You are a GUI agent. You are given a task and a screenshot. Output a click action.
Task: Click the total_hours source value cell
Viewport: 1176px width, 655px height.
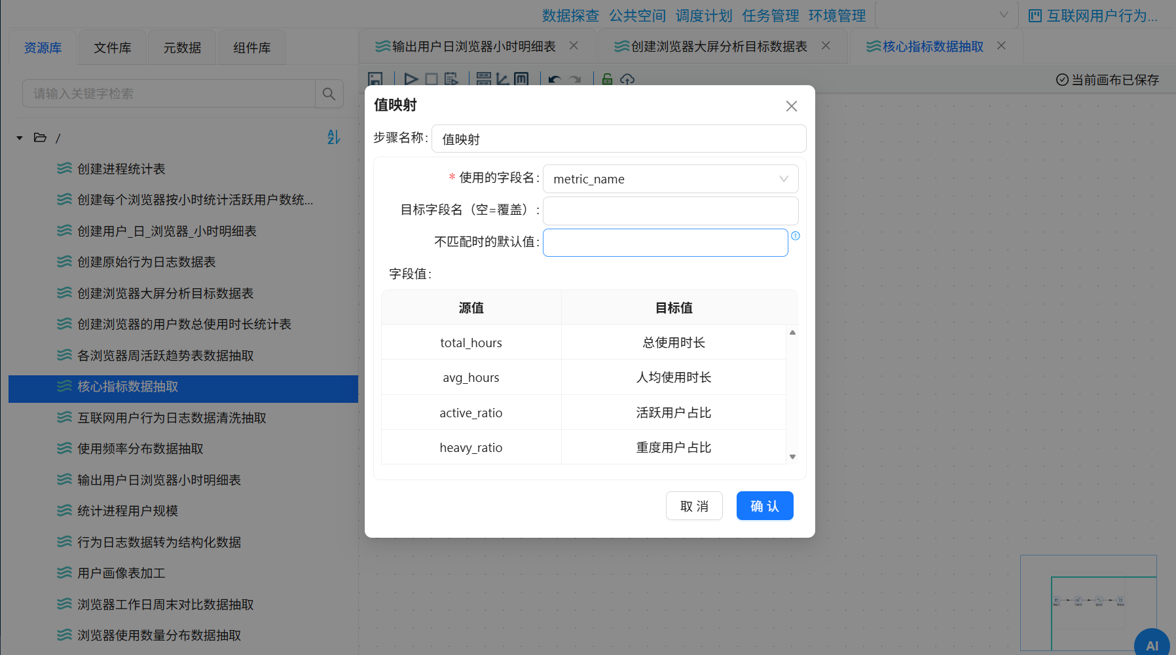point(471,343)
